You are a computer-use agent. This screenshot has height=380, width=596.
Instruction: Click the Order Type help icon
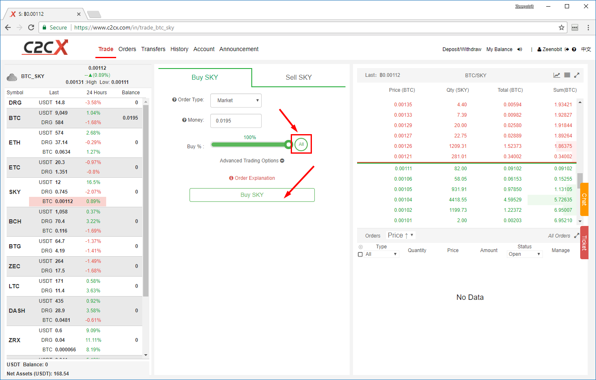tap(174, 100)
